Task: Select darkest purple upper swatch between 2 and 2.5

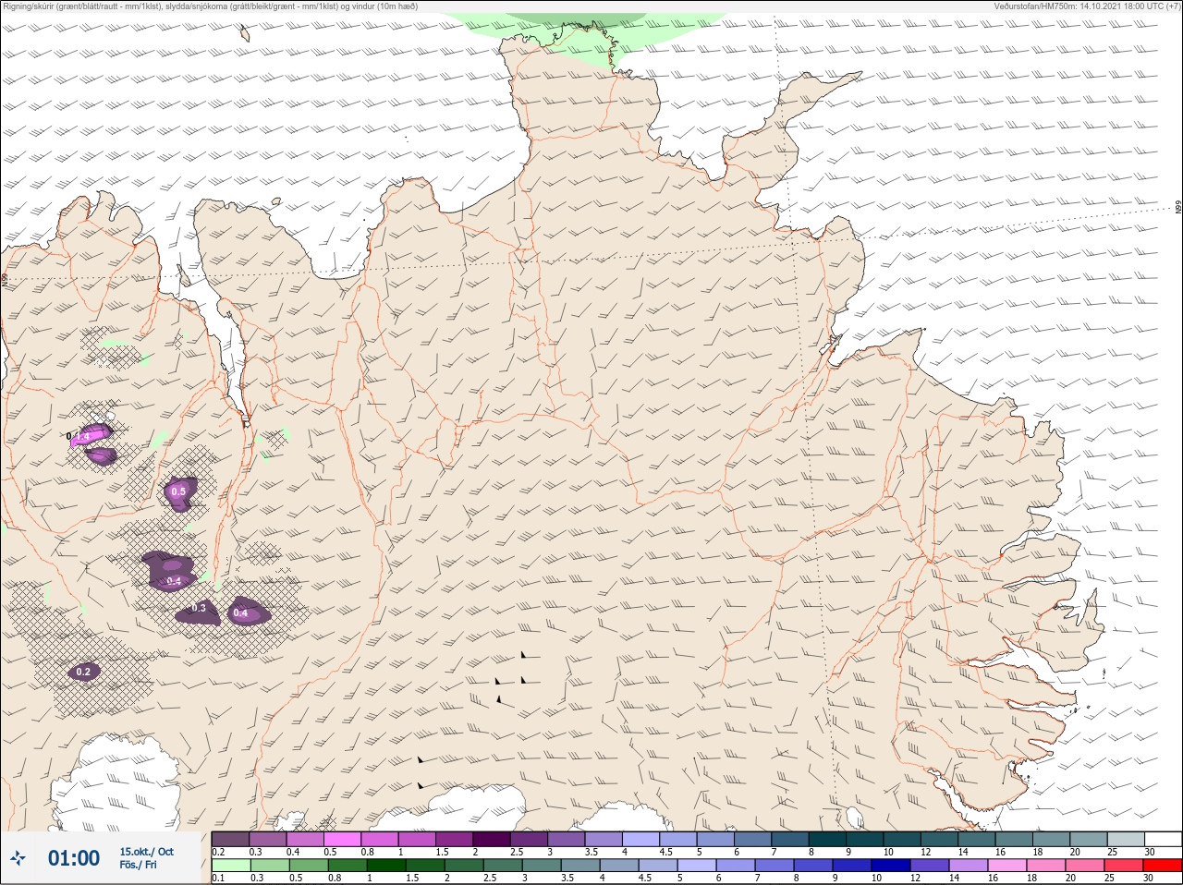Action: [x=492, y=839]
